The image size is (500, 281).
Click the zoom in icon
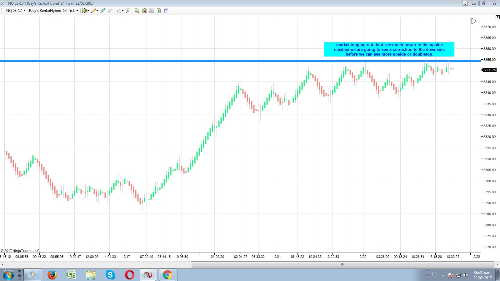coord(102,11)
